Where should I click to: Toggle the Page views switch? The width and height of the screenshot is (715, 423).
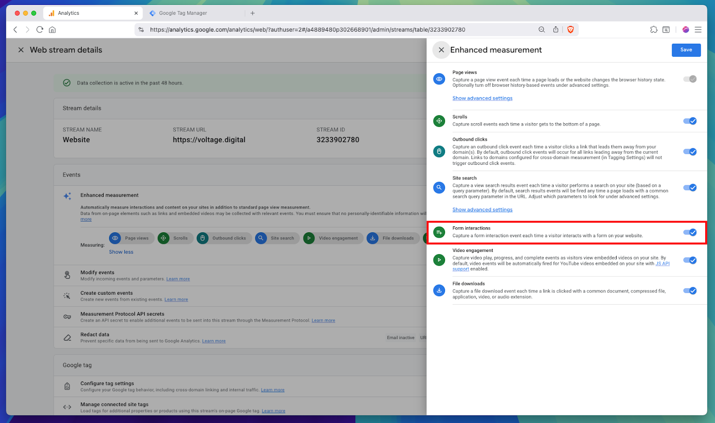point(690,79)
